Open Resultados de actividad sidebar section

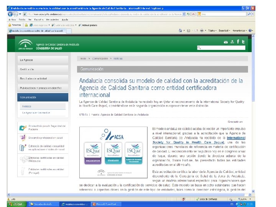(x=43, y=79)
